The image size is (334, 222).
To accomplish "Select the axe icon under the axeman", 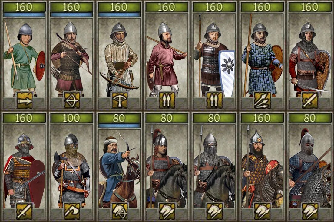I will tap(72, 211).
